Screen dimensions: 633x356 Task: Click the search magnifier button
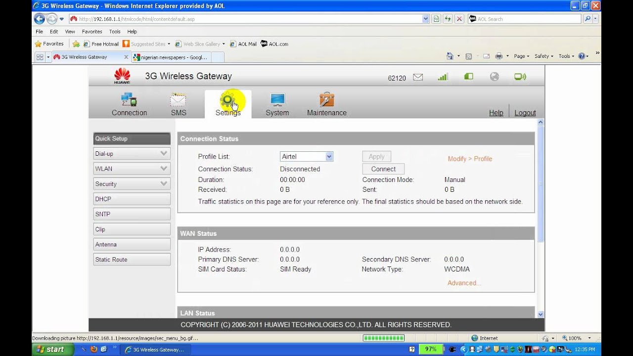pos(588,19)
